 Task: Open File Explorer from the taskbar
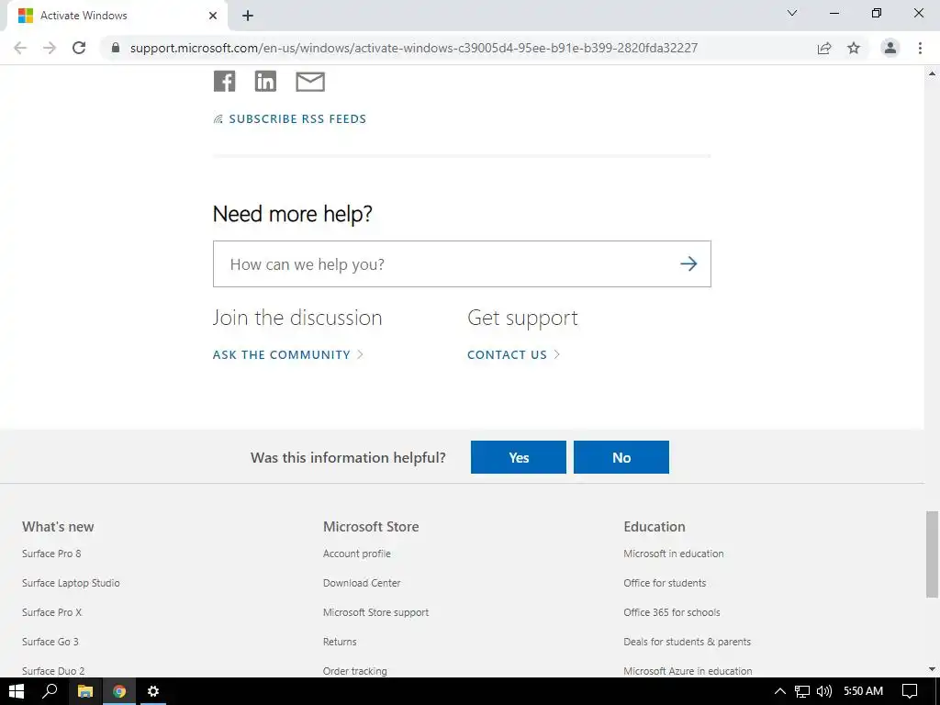click(x=85, y=691)
